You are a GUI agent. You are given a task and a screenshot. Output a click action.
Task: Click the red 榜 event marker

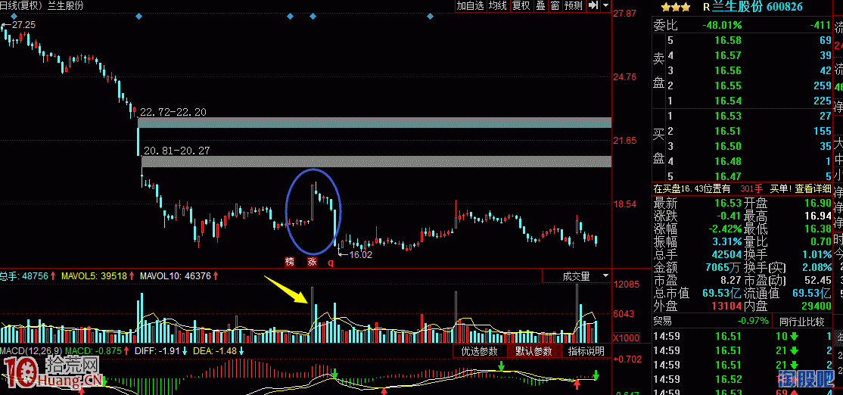[290, 263]
